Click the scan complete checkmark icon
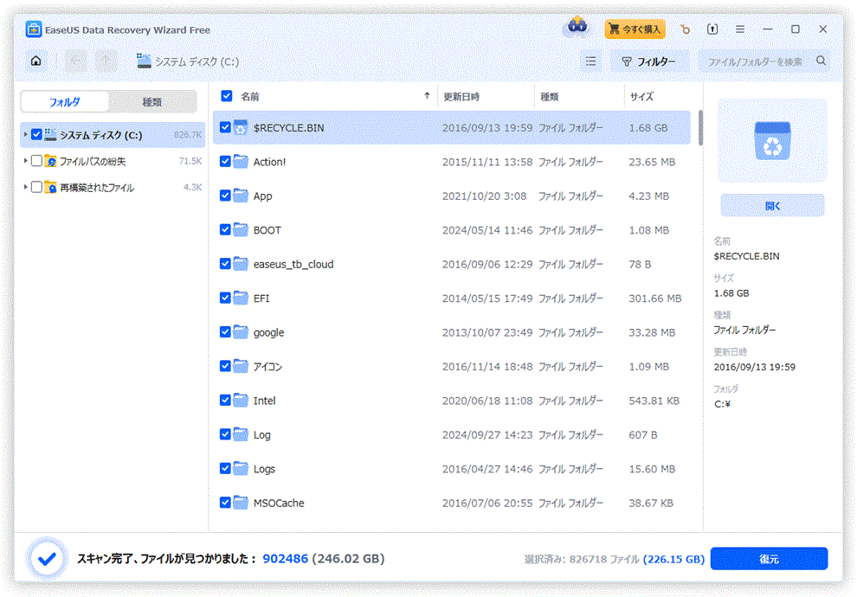 click(47, 558)
